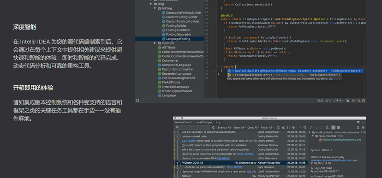Select CustomFoldingProvider in the project tree
The image size is (382, 178).
point(183,21)
